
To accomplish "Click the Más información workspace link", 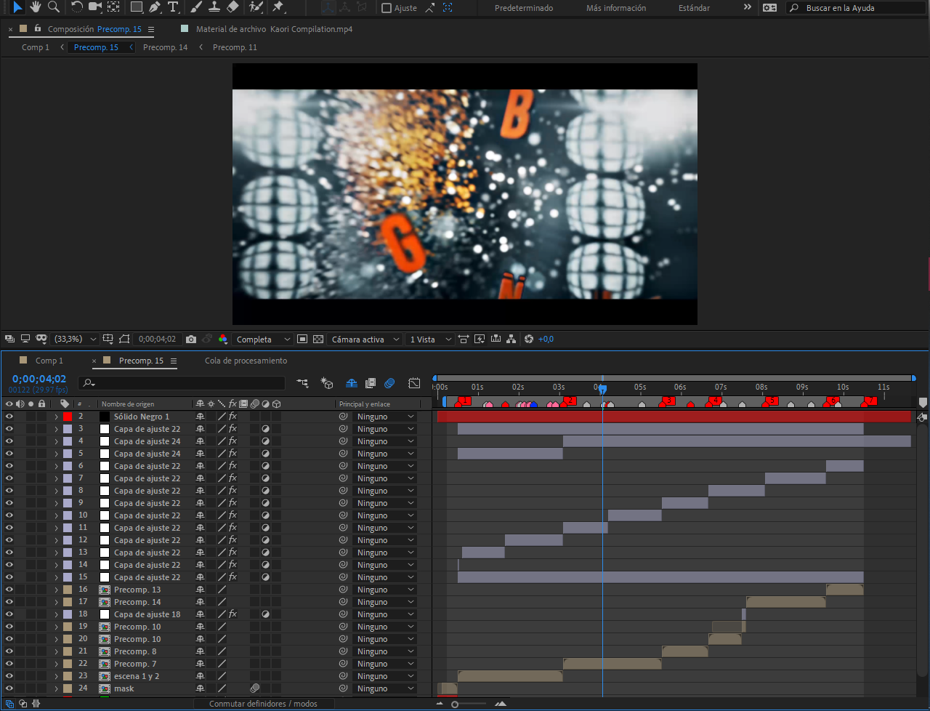I will 615,8.
